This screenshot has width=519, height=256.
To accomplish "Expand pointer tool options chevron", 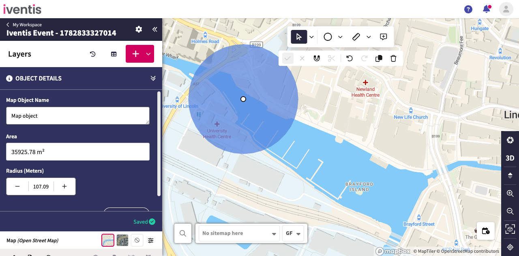I will pyautogui.click(x=311, y=37).
